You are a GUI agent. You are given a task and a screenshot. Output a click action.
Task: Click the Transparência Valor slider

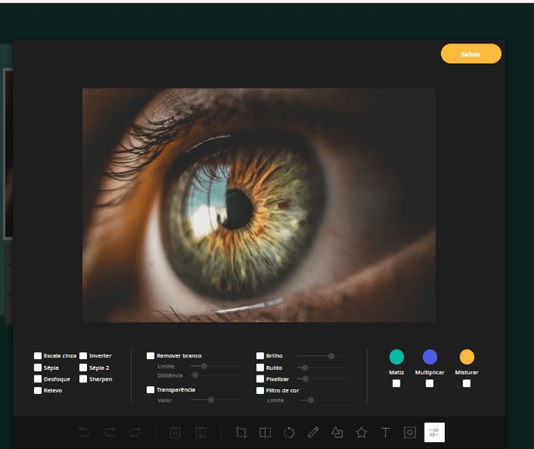point(211,400)
